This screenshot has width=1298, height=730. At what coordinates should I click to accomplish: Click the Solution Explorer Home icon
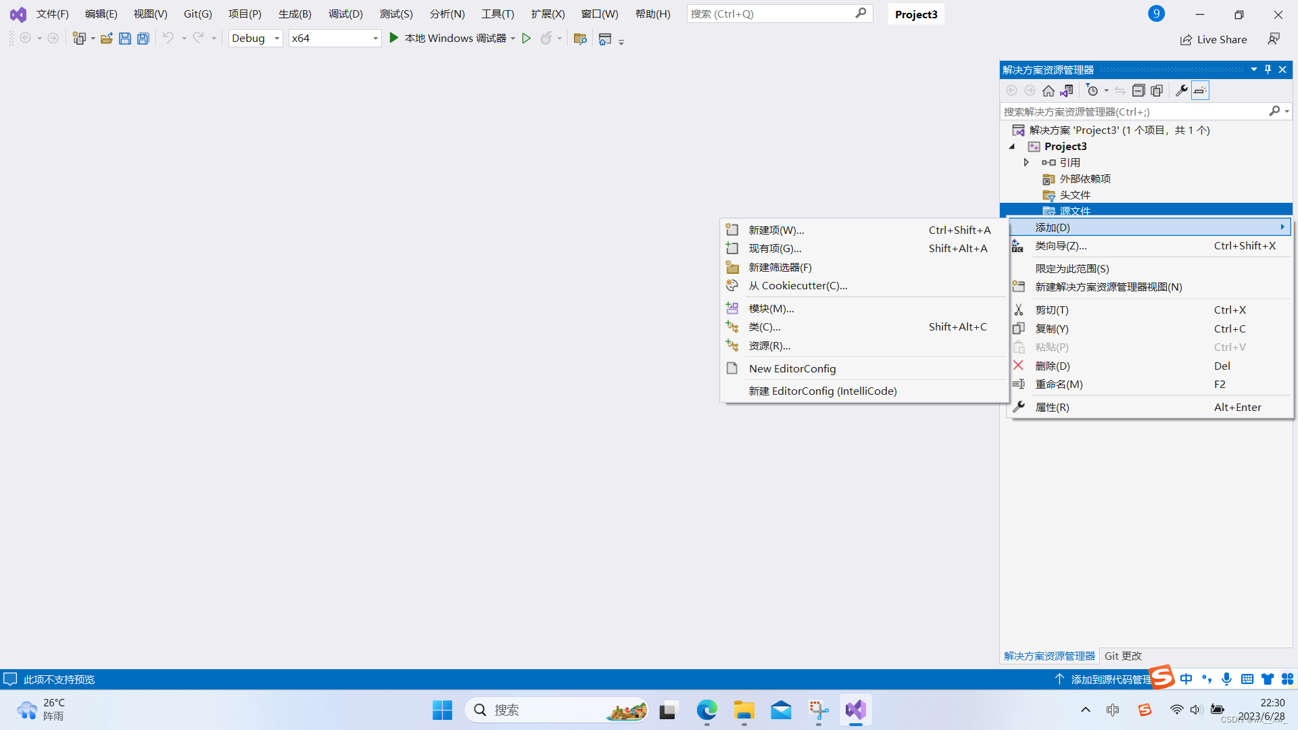tap(1048, 91)
